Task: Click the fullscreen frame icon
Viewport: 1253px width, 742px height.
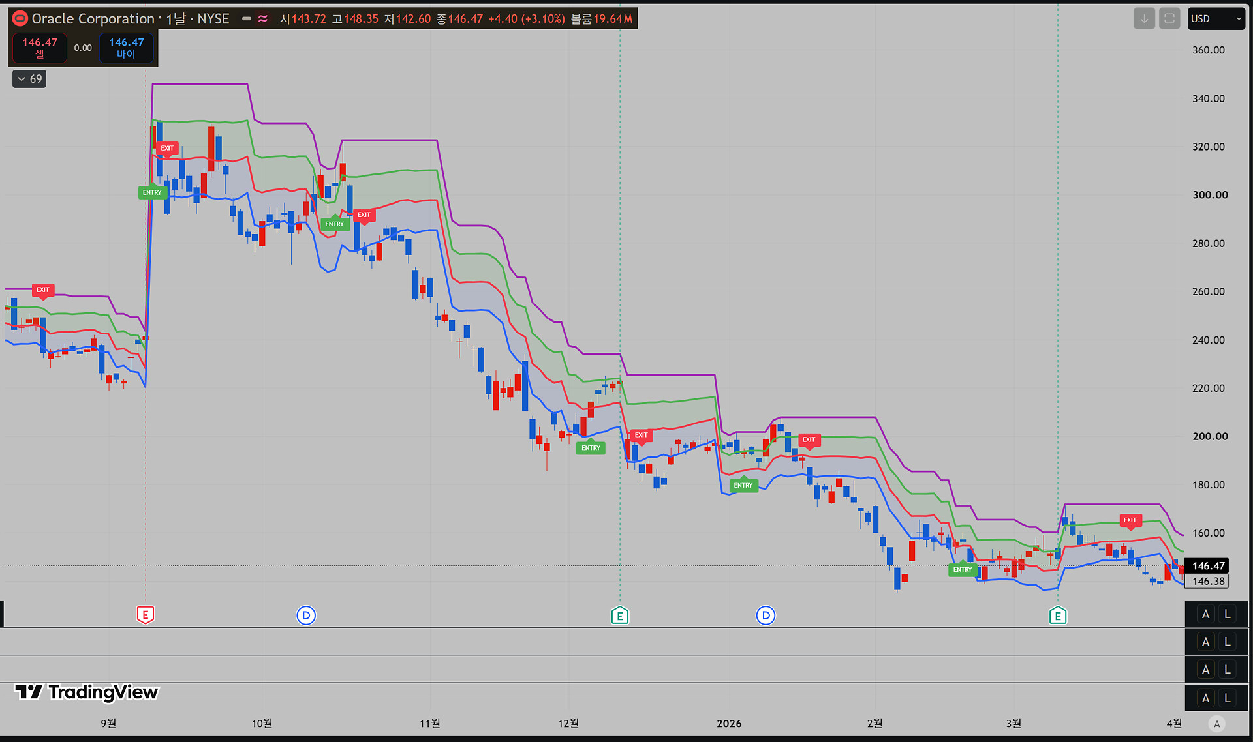Action: pos(1169,18)
